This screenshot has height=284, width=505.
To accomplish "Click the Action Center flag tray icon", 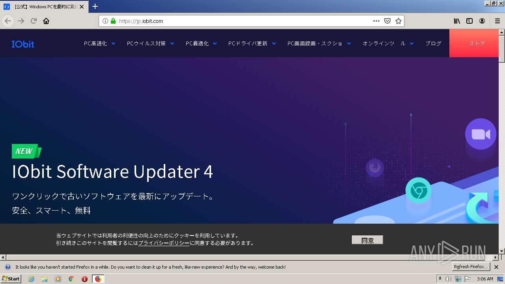I will coord(468,279).
